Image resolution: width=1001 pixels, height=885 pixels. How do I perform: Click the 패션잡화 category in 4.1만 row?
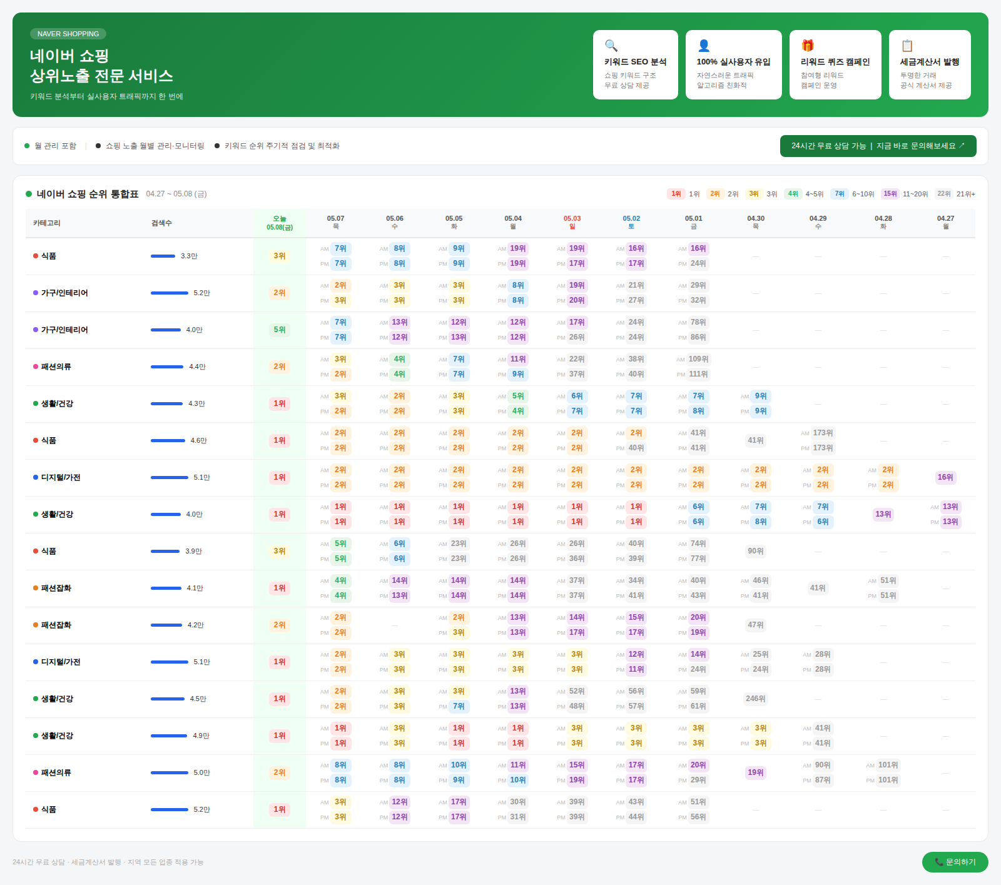coord(56,588)
